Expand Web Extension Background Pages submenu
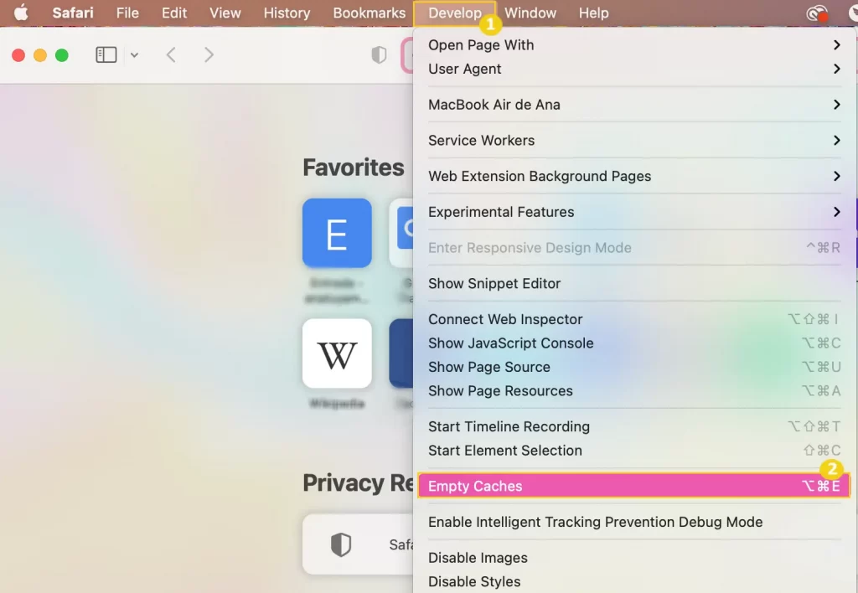Image resolution: width=858 pixels, height=593 pixels. 634,176
